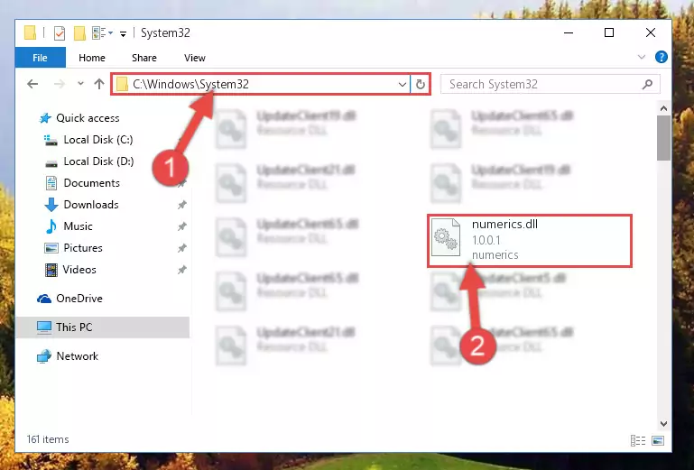Click the OneDrive cloud icon
The width and height of the screenshot is (694, 470).
(44, 300)
